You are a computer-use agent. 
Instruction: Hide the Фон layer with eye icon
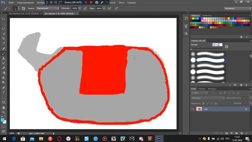[193, 109]
